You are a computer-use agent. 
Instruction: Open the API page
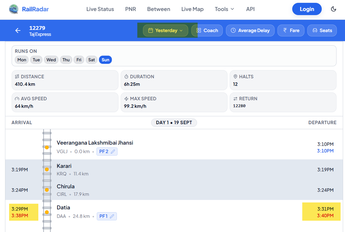250,9
